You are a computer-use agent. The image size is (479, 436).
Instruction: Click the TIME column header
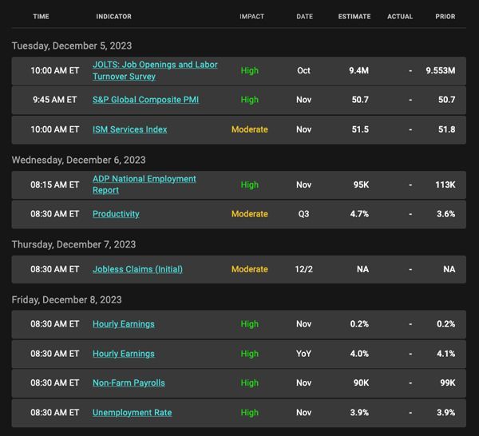pyautogui.click(x=42, y=17)
